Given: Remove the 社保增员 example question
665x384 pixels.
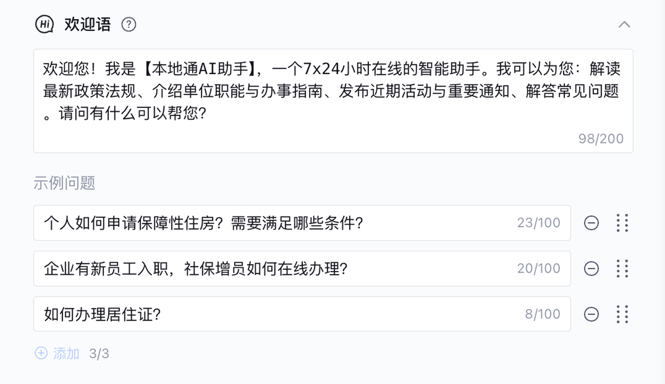Looking at the screenshot, I should click(591, 269).
